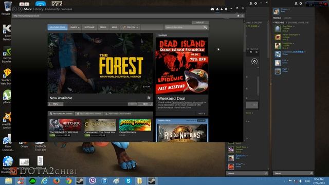Open the friends icon in Steam's title bar
This screenshot has height=185, width=329.
[217, 9]
